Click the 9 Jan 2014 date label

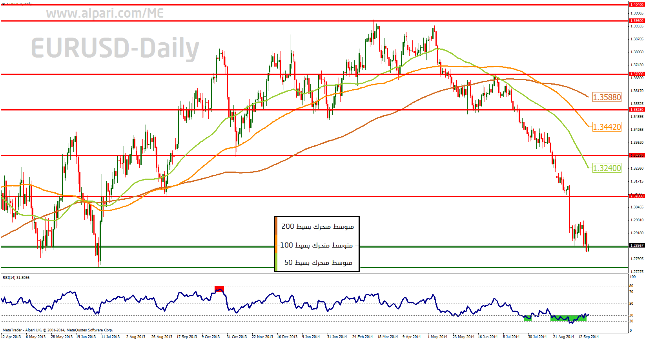pos(311,336)
